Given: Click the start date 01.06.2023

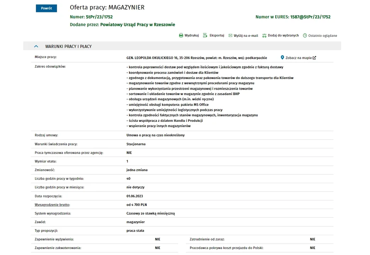Looking at the screenshot, I should pyautogui.click(x=135, y=196).
